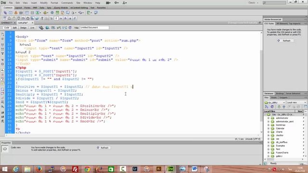Viewport: 308px width, 173px height.
Task: Close sum.php document tab
Action: click(x=33, y=23)
